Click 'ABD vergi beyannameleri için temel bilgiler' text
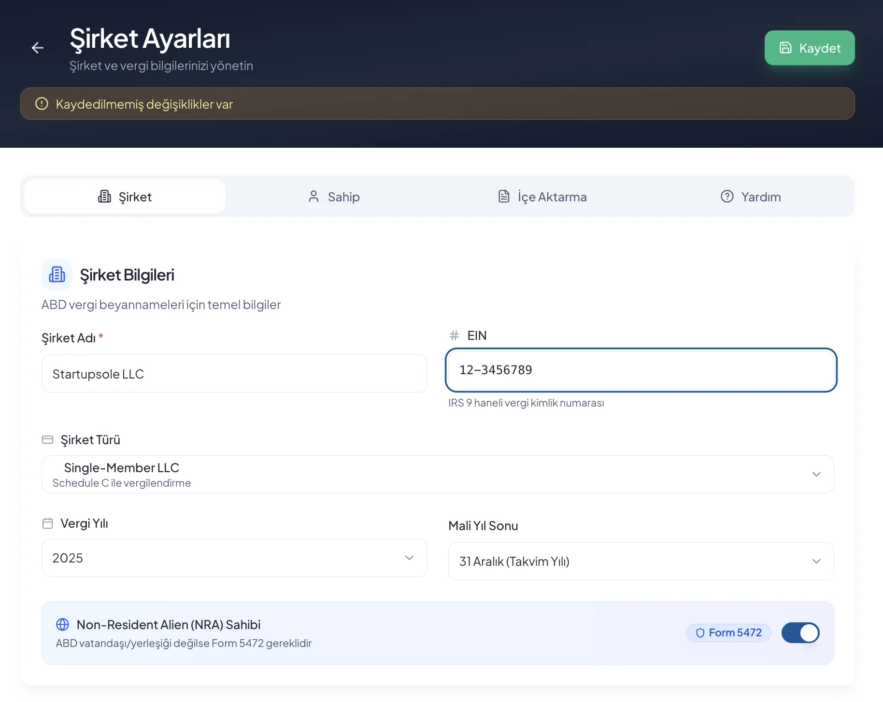 coord(161,305)
